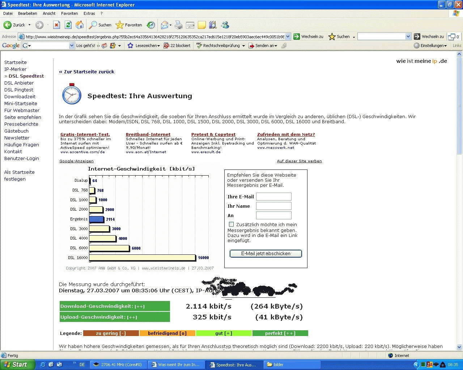Click the Suchen star beside address bar

[332, 36]
